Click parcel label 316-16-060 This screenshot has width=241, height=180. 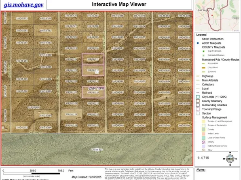(164, 16)
